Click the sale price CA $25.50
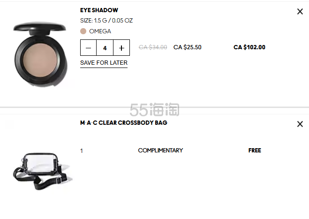The height and width of the screenshot is (219, 309). 187,47
